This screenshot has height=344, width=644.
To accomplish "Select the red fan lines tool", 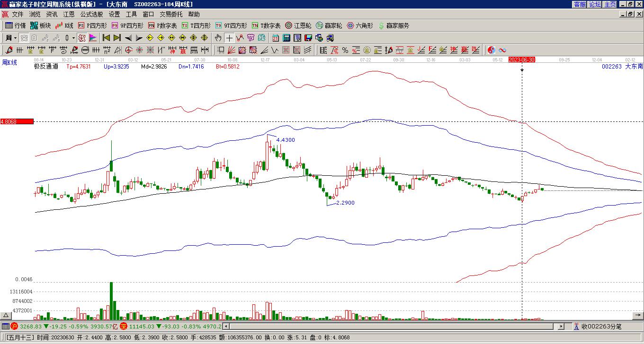I will click(x=232, y=50).
